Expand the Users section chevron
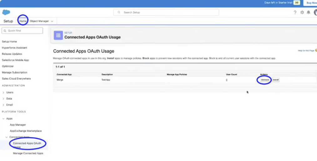The image size is (317, 161). (3, 92)
